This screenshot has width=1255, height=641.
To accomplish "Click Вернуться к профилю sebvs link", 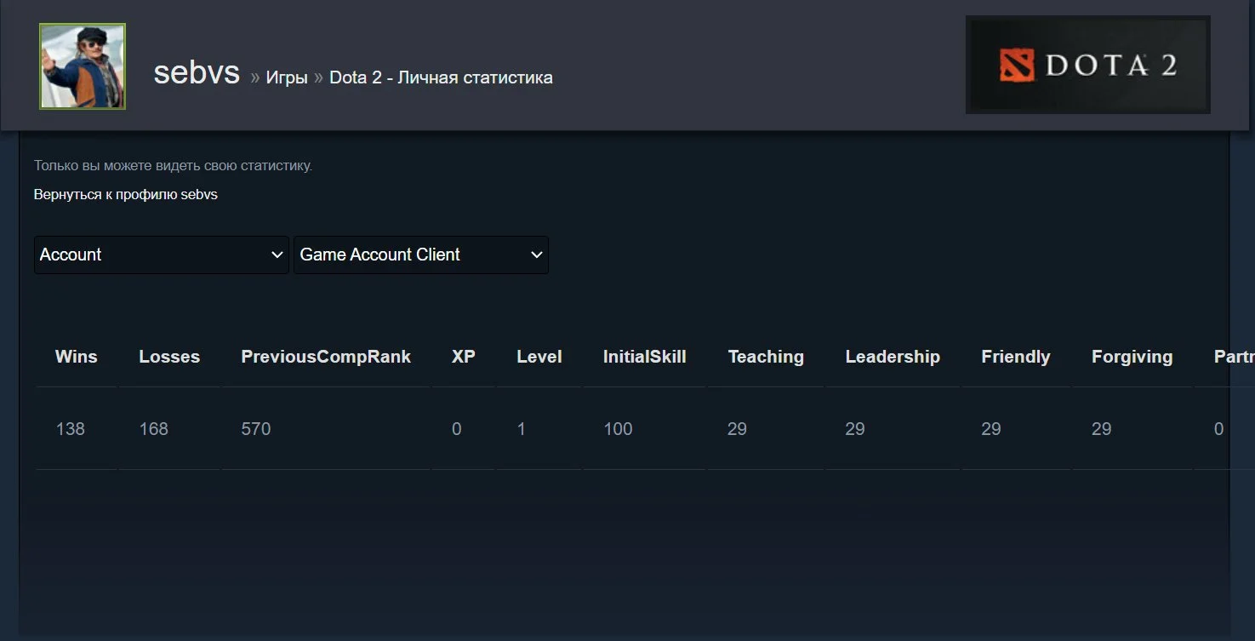I will pos(126,195).
